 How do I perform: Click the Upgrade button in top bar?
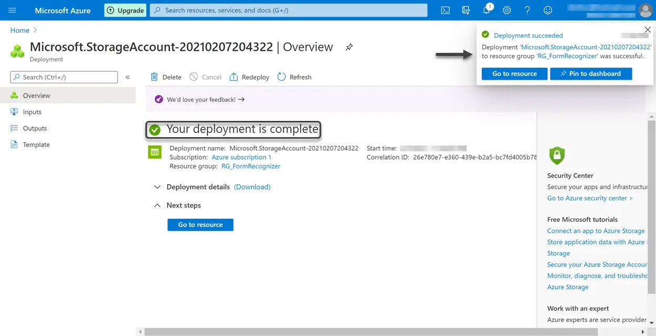pyautogui.click(x=125, y=10)
